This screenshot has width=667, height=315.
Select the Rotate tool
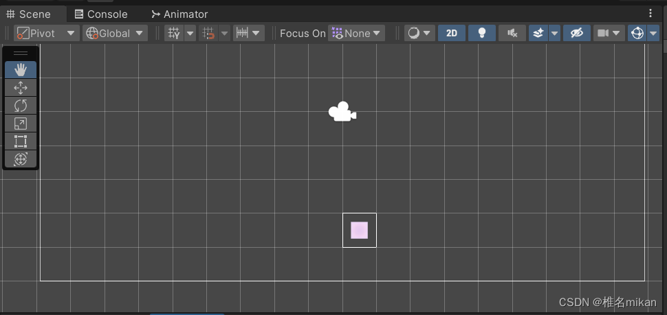[x=21, y=105]
